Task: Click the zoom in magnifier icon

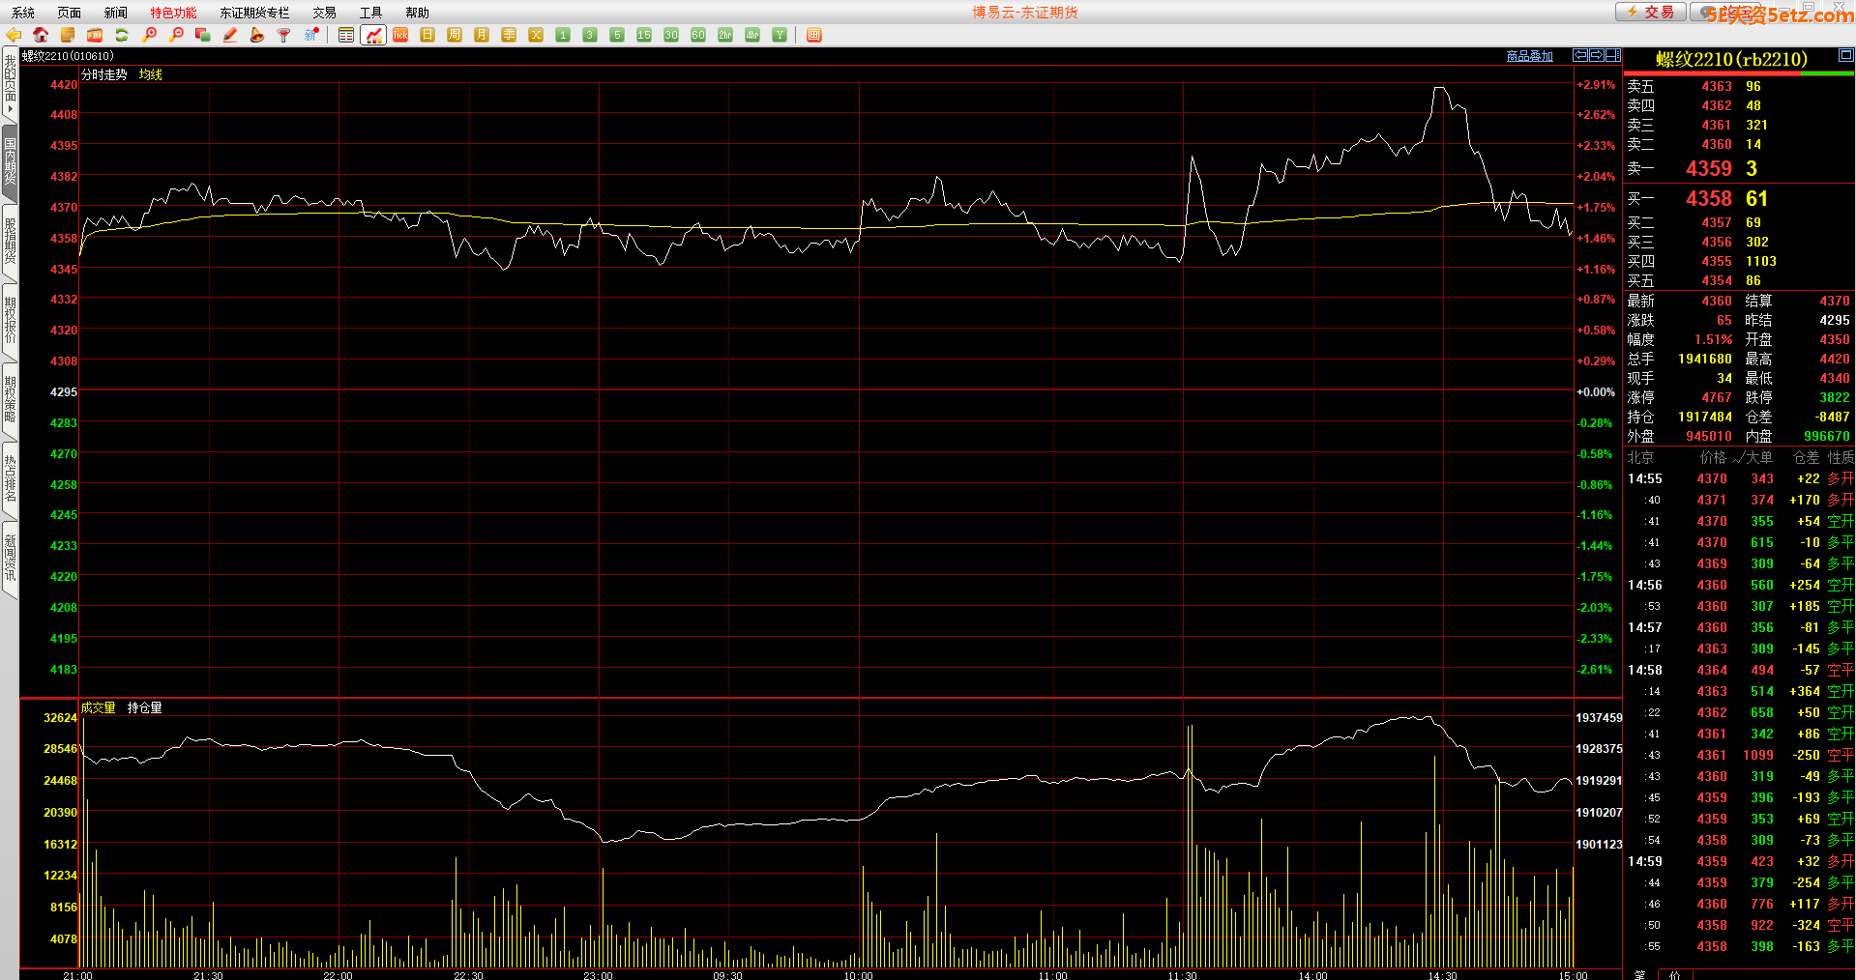Action: [x=149, y=35]
